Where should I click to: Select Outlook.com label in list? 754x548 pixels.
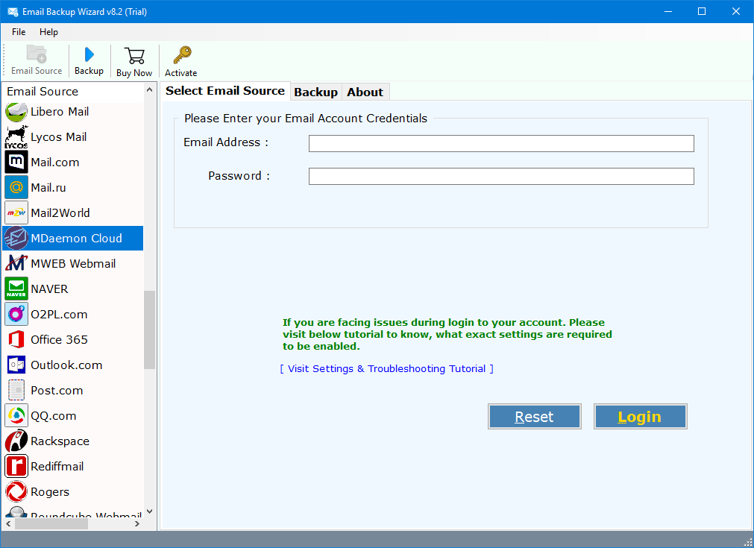click(66, 365)
